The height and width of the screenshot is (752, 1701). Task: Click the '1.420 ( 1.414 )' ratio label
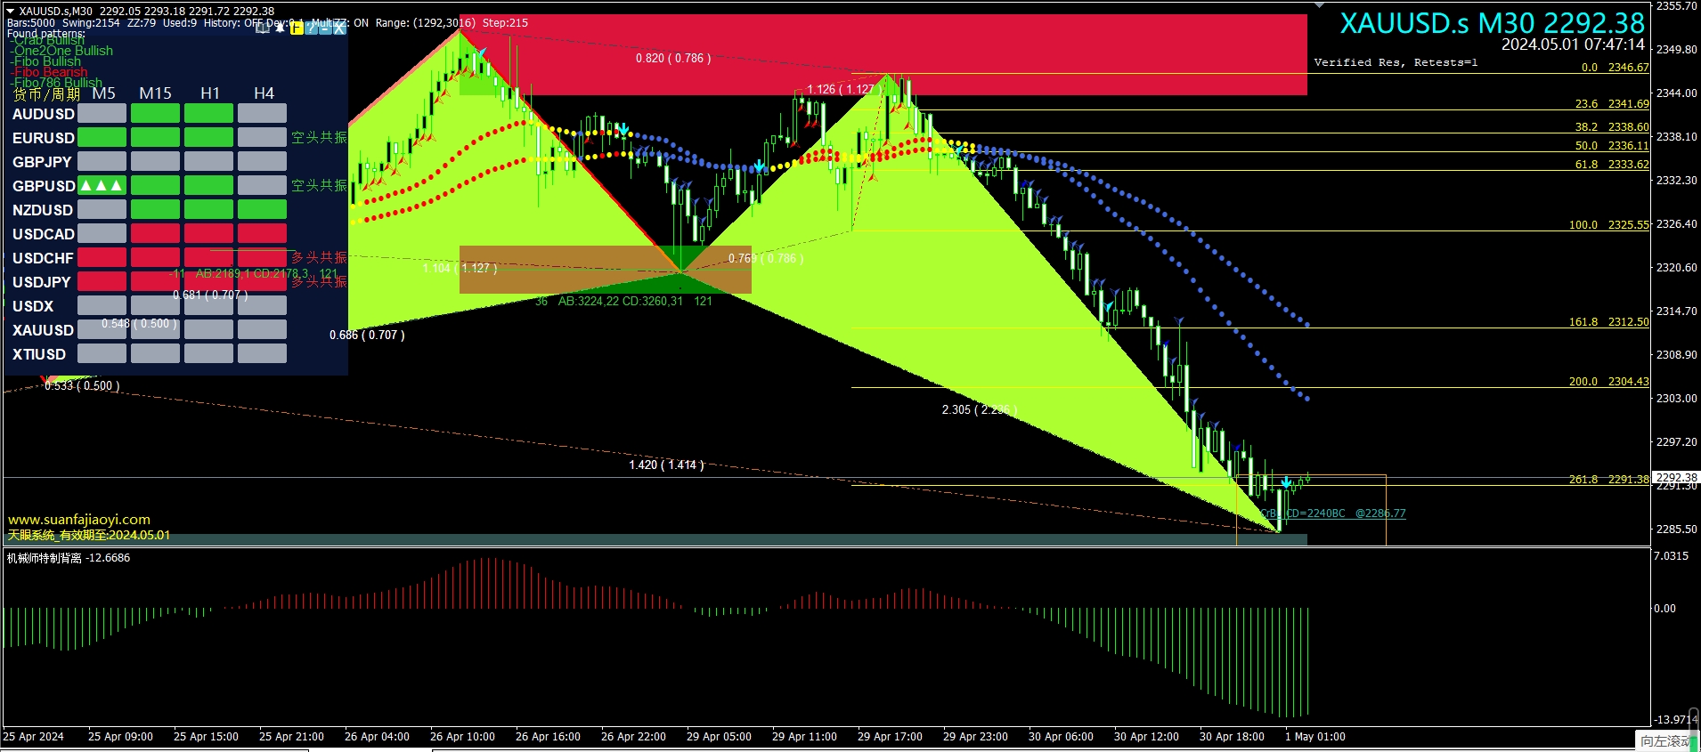tap(666, 465)
